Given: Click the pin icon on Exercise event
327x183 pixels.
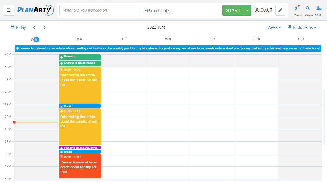Looking at the screenshot, I should pyautogui.click(x=62, y=57).
